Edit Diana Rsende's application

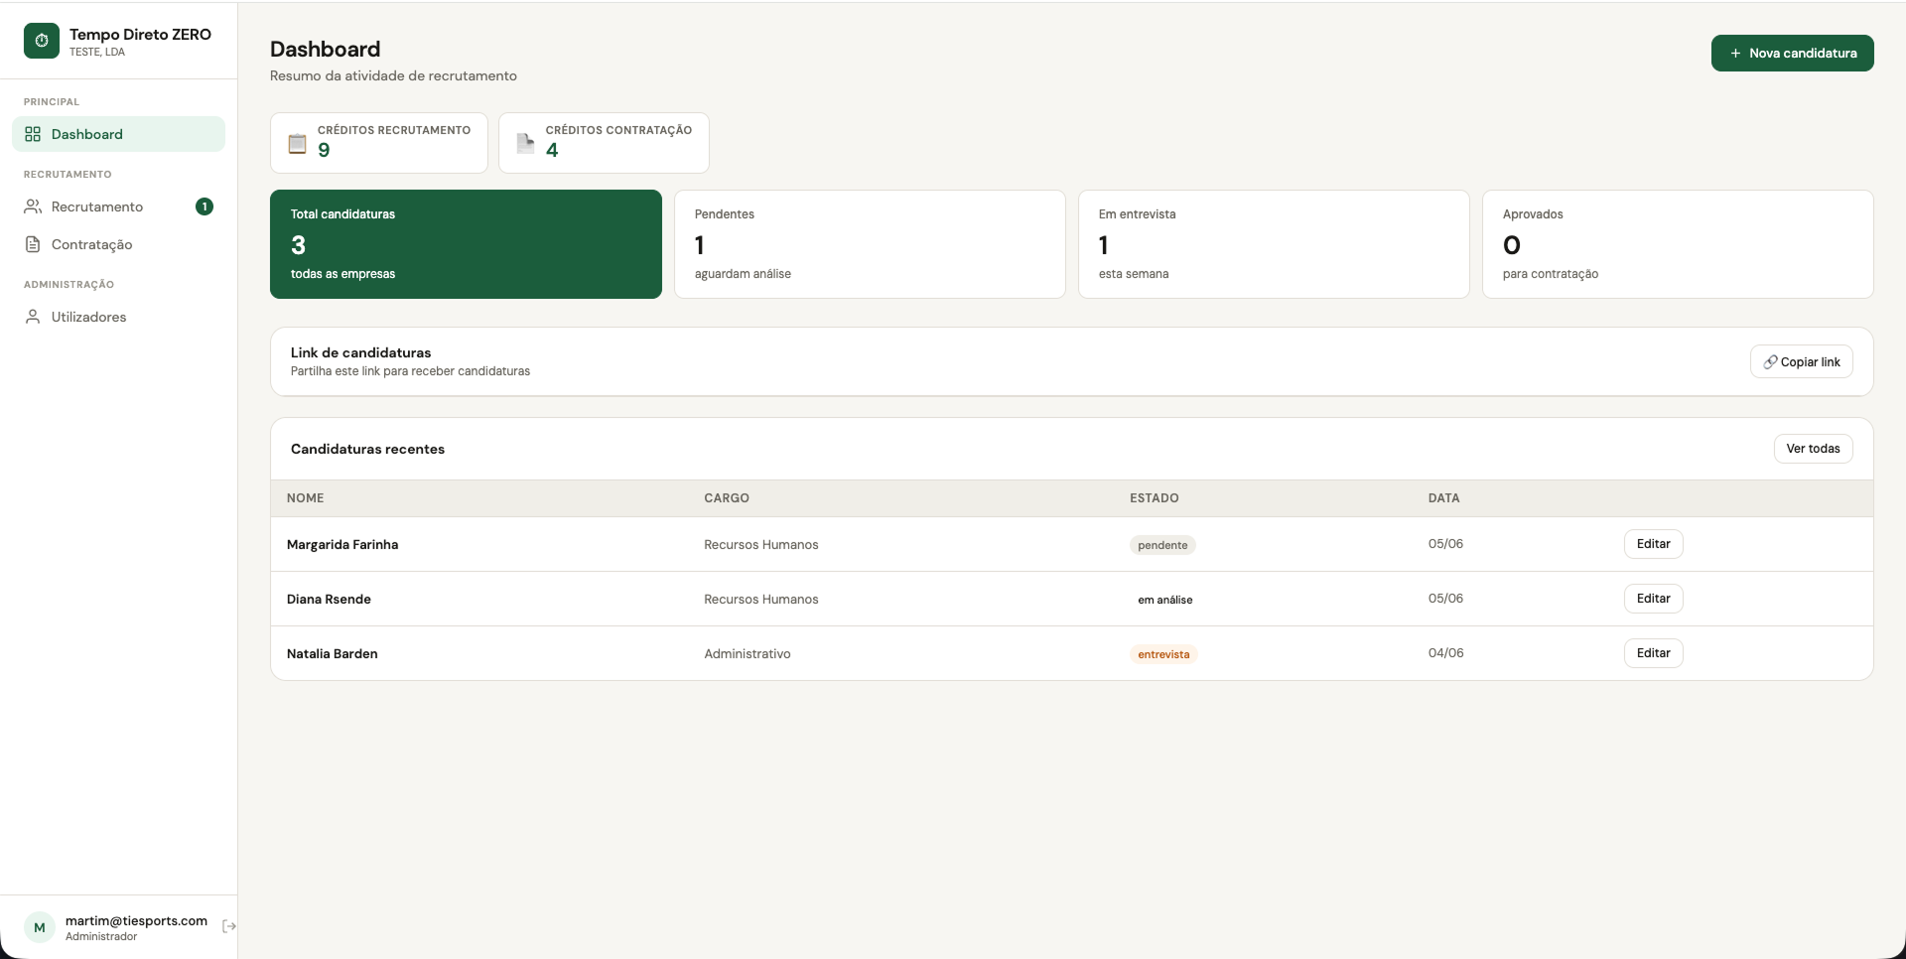pyautogui.click(x=1653, y=599)
